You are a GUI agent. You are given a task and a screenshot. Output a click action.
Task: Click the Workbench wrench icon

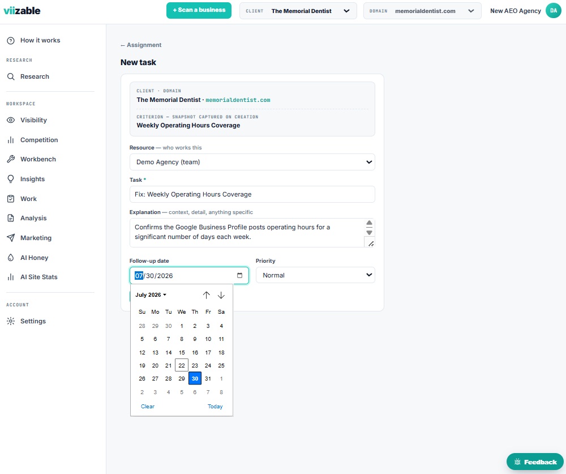11,159
